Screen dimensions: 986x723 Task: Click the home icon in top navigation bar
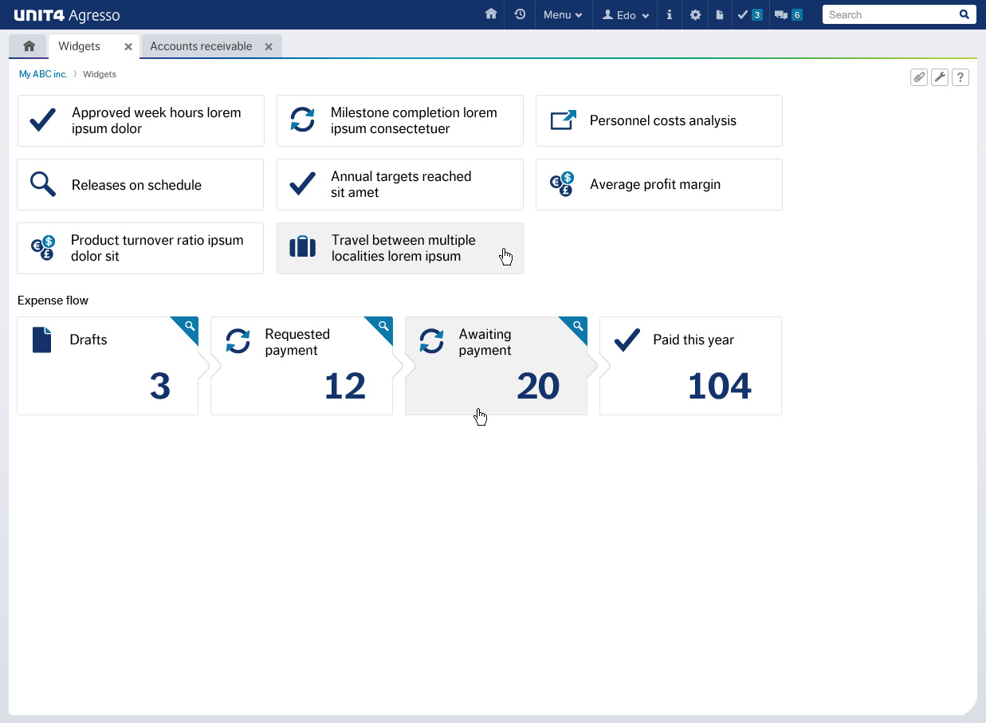pos(491,14)
